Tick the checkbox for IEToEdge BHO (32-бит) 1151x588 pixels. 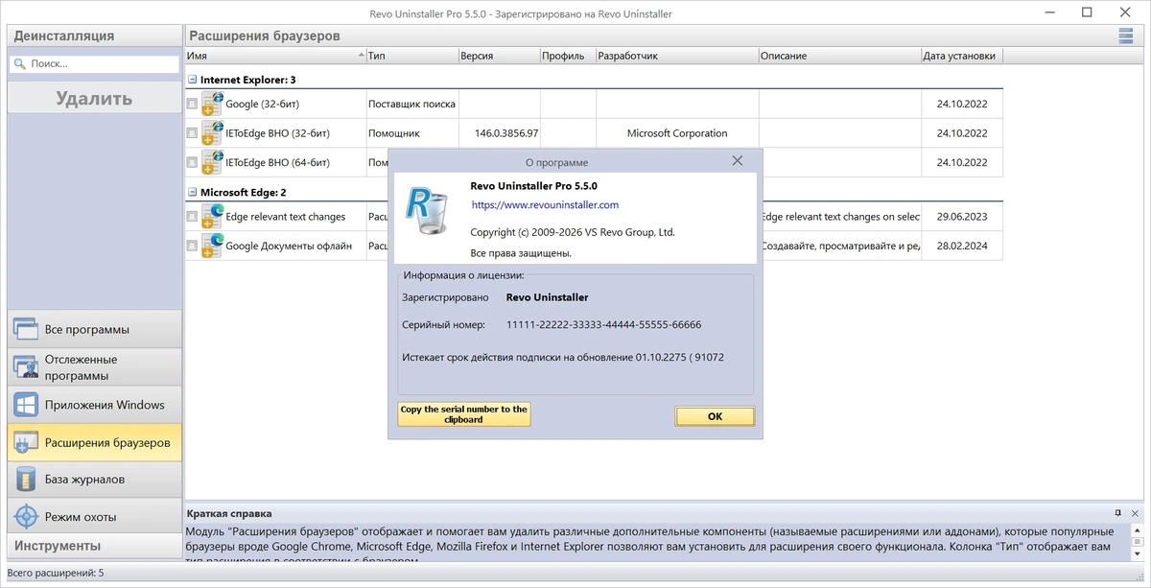coord(193,133)
